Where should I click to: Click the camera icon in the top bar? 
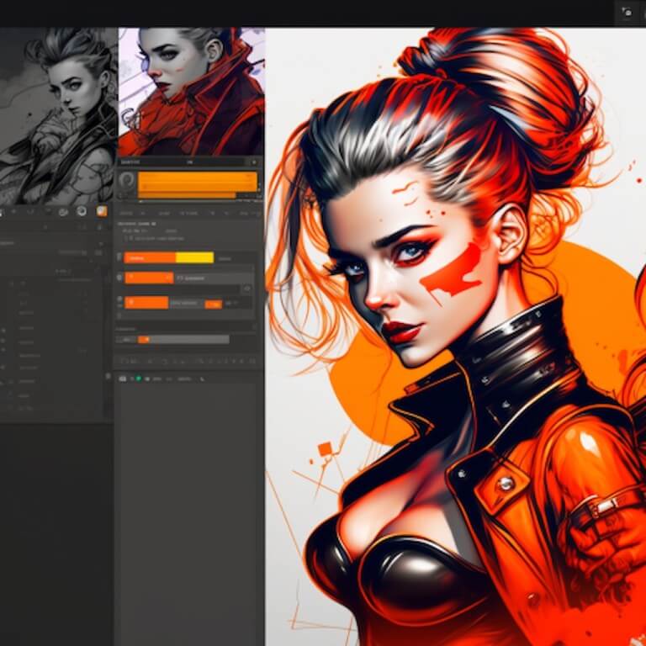[627, 12]
